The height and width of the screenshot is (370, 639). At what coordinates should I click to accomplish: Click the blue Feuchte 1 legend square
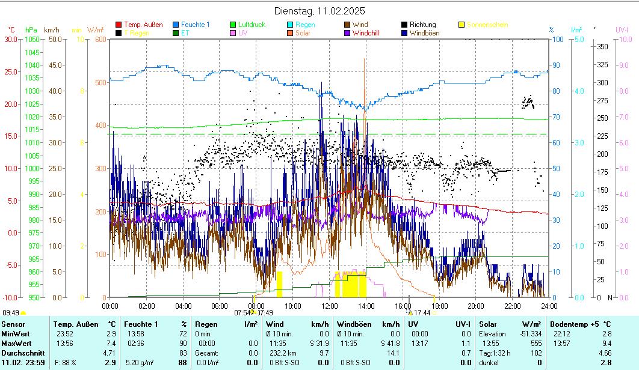click(x=176, y=25)
